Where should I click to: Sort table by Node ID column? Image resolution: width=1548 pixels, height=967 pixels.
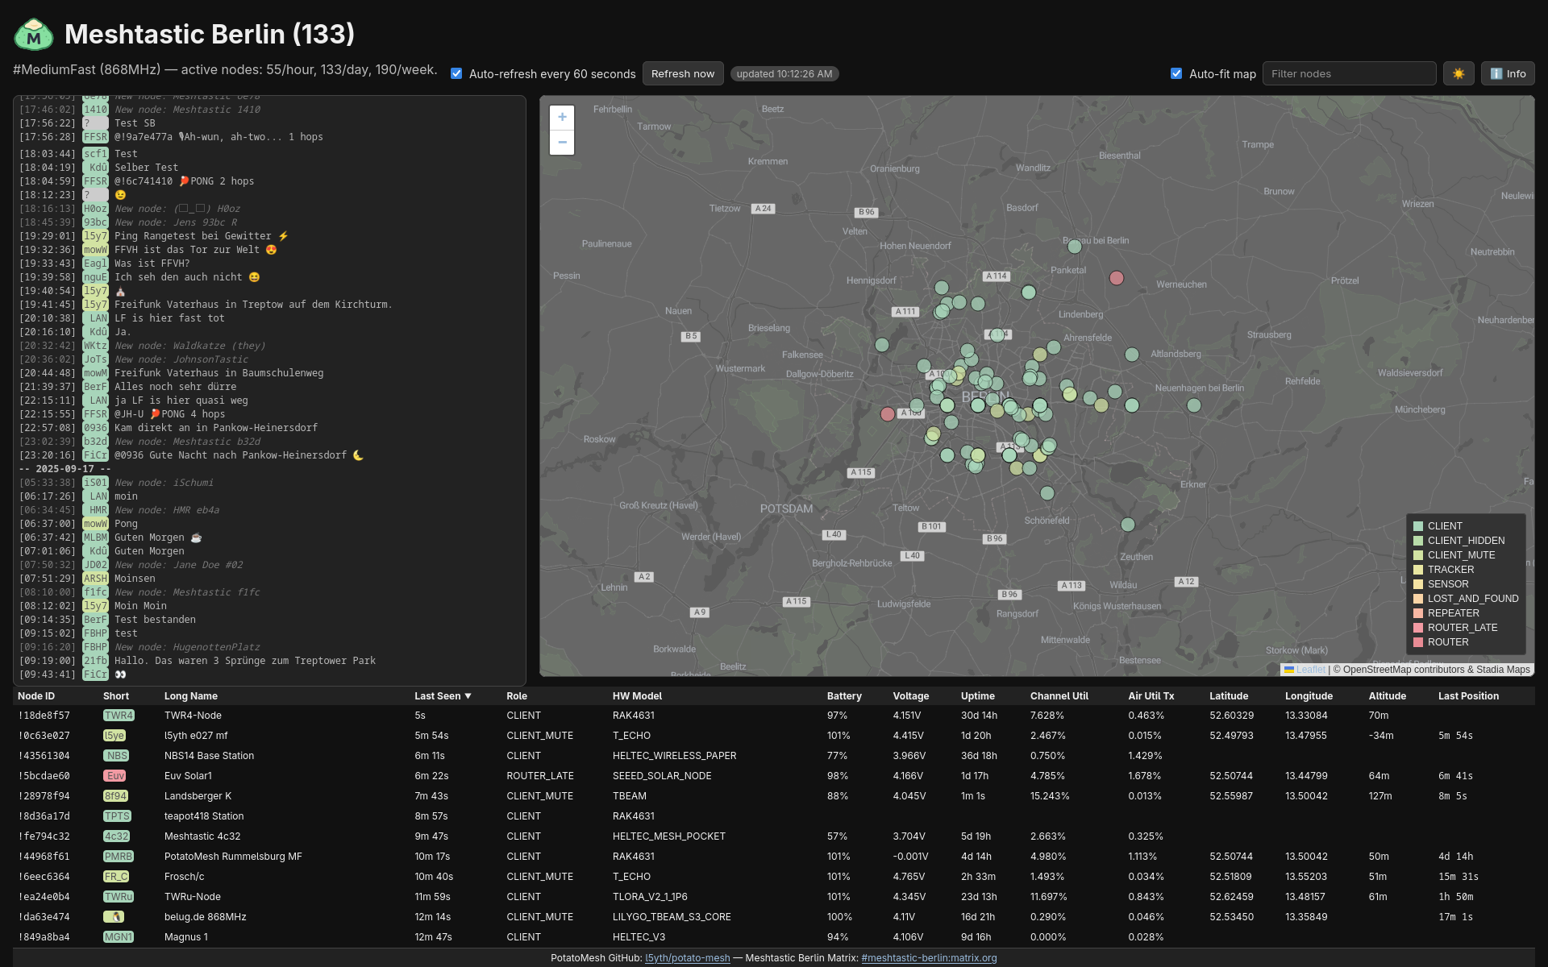(36, 696)
